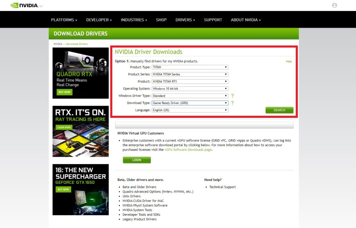Expand the Product Series dropdown
This screenshot has width=356, height=228.
(x=190, y=74)
